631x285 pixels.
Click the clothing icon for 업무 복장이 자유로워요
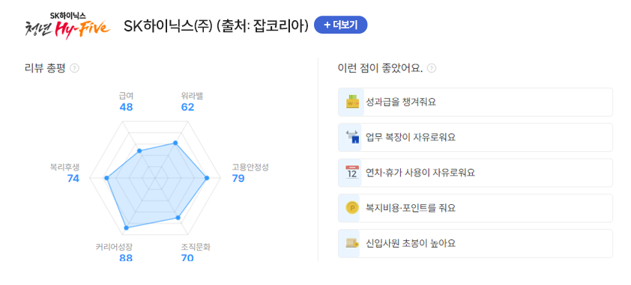coord(351,138)
